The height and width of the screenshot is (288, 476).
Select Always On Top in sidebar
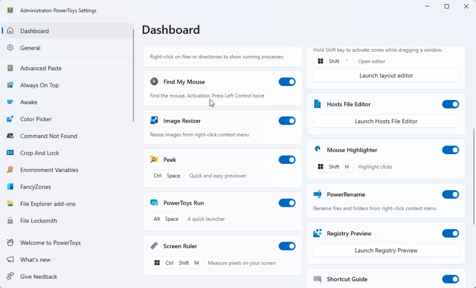67,85
